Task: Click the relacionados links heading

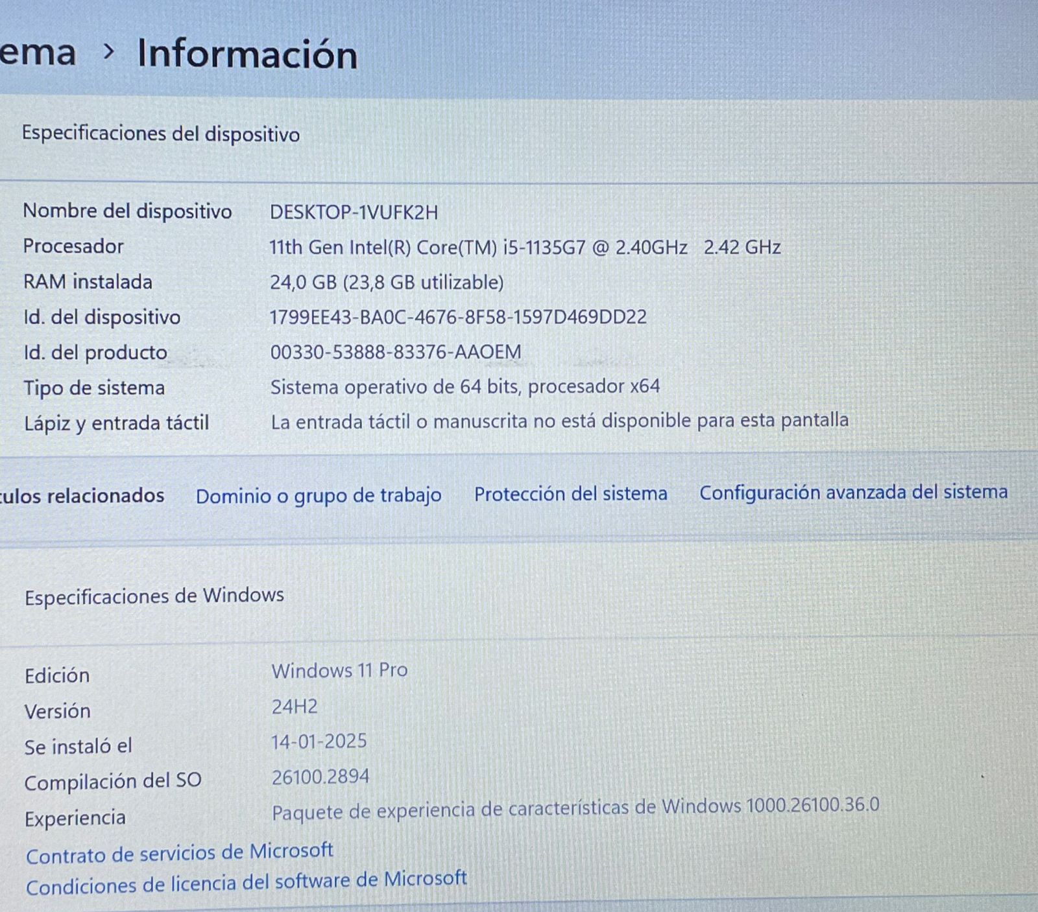Action: tap(82, 496)
